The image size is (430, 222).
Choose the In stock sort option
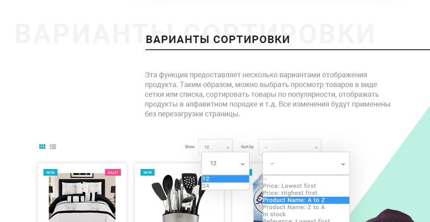pyautogui.click(x=306, y=214)
